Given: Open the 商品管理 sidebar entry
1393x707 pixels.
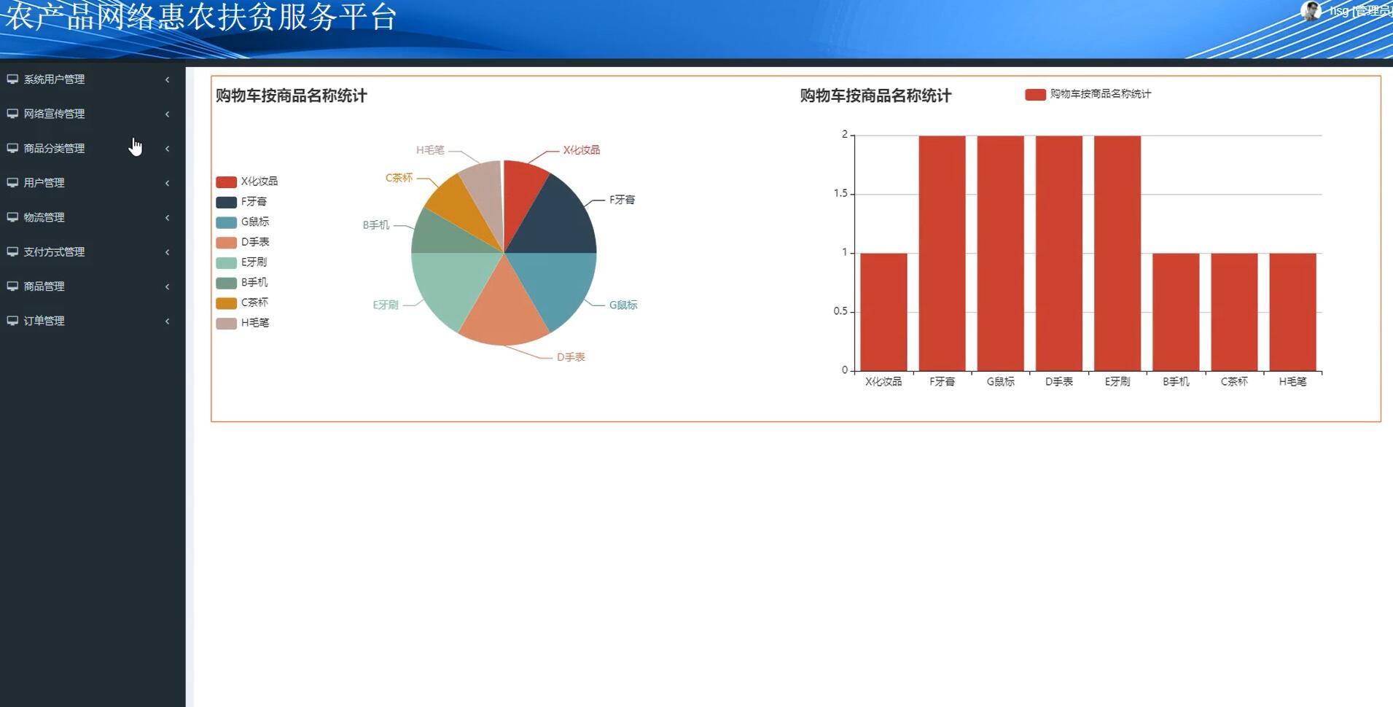Looking at the screenshot, I should (x=44, y=286).
